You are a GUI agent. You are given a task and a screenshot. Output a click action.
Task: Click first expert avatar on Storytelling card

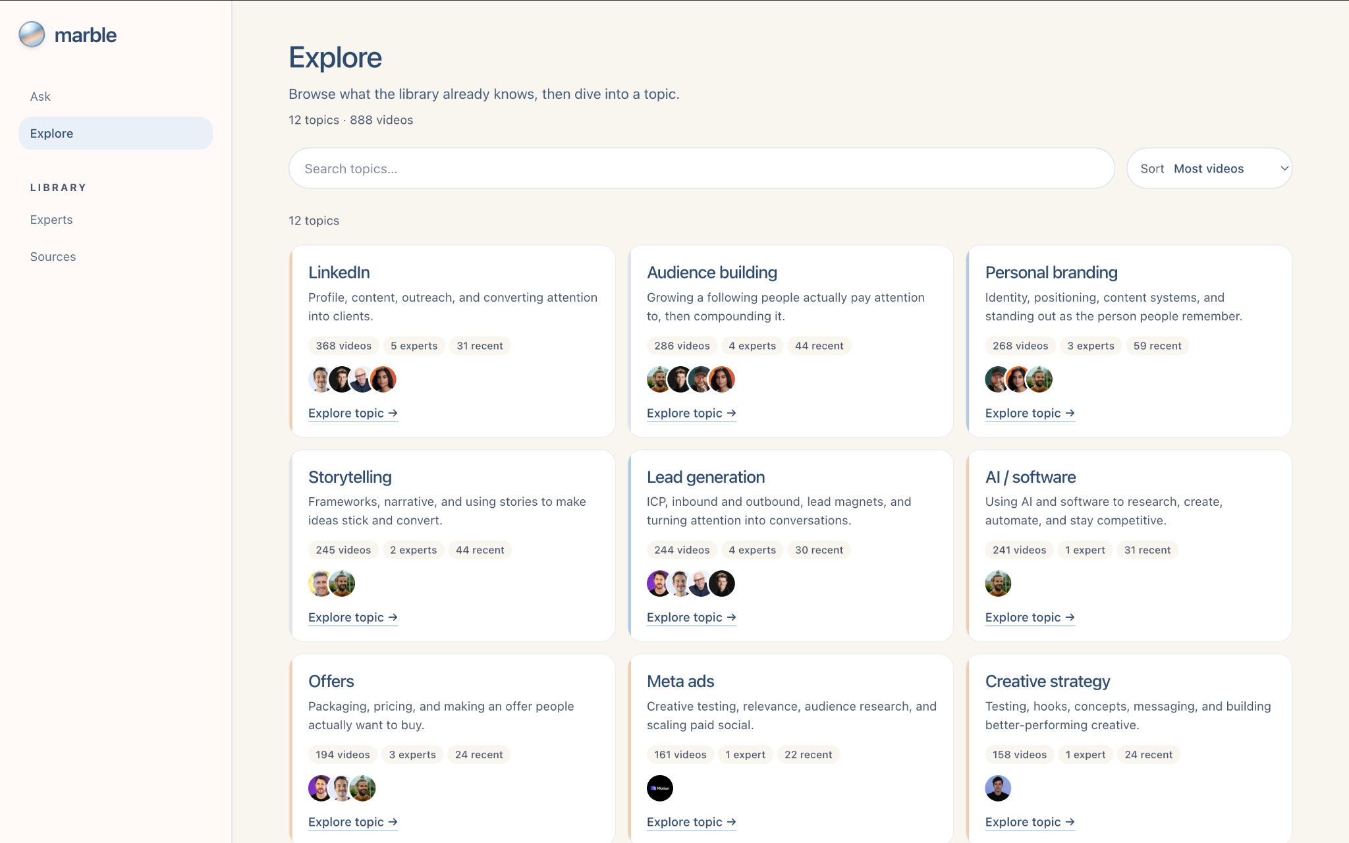pyautogui.click(x=320, y=584)
